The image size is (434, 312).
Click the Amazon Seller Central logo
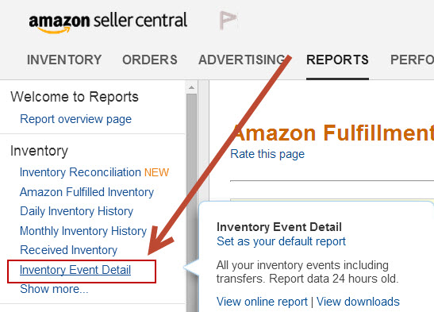(x=108, y=23)
